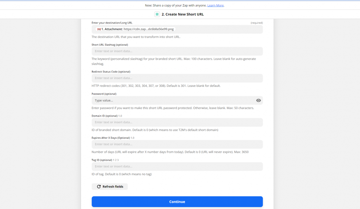
Task: Open the Learn More link in top banner
Action: [215, 5]
